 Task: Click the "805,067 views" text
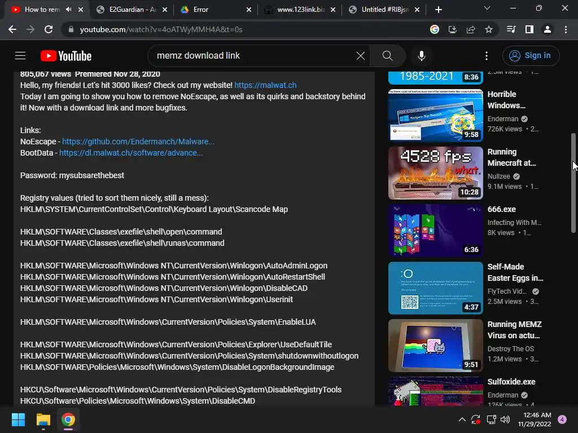click(45, 74)
